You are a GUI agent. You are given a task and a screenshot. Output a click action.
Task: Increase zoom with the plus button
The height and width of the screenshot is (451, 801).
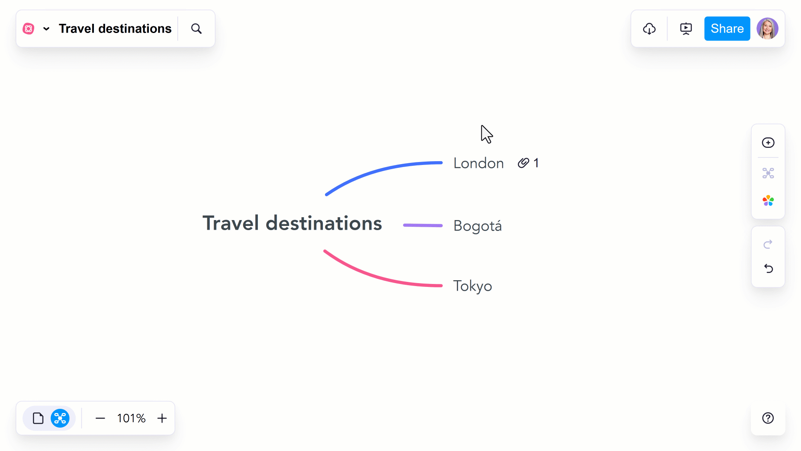pyautogui.click(x=162, y=418)
